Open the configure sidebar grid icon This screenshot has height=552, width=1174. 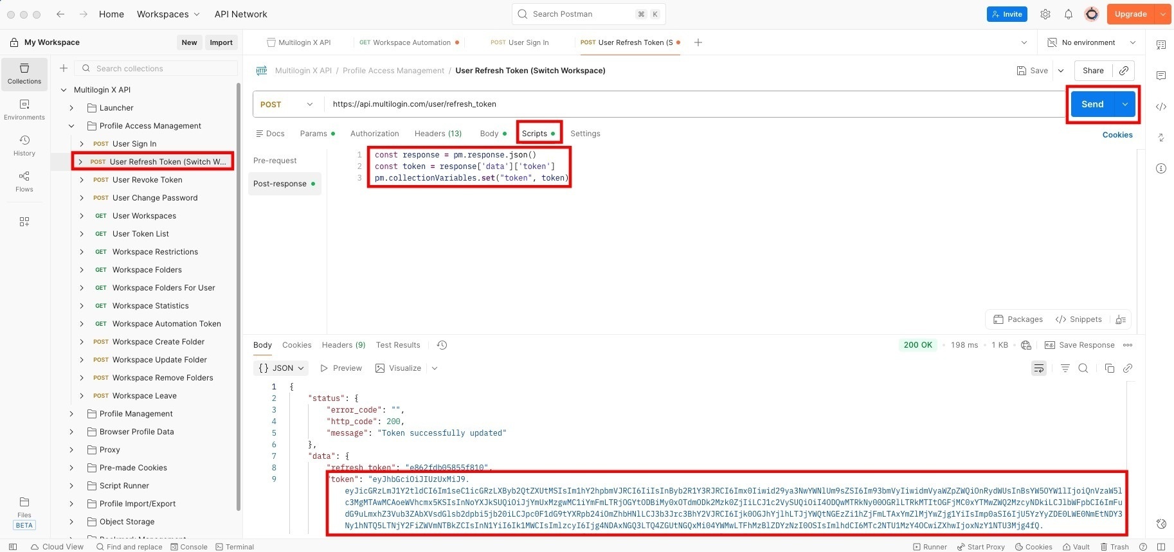pyautogui.click(x=24, y=222)
